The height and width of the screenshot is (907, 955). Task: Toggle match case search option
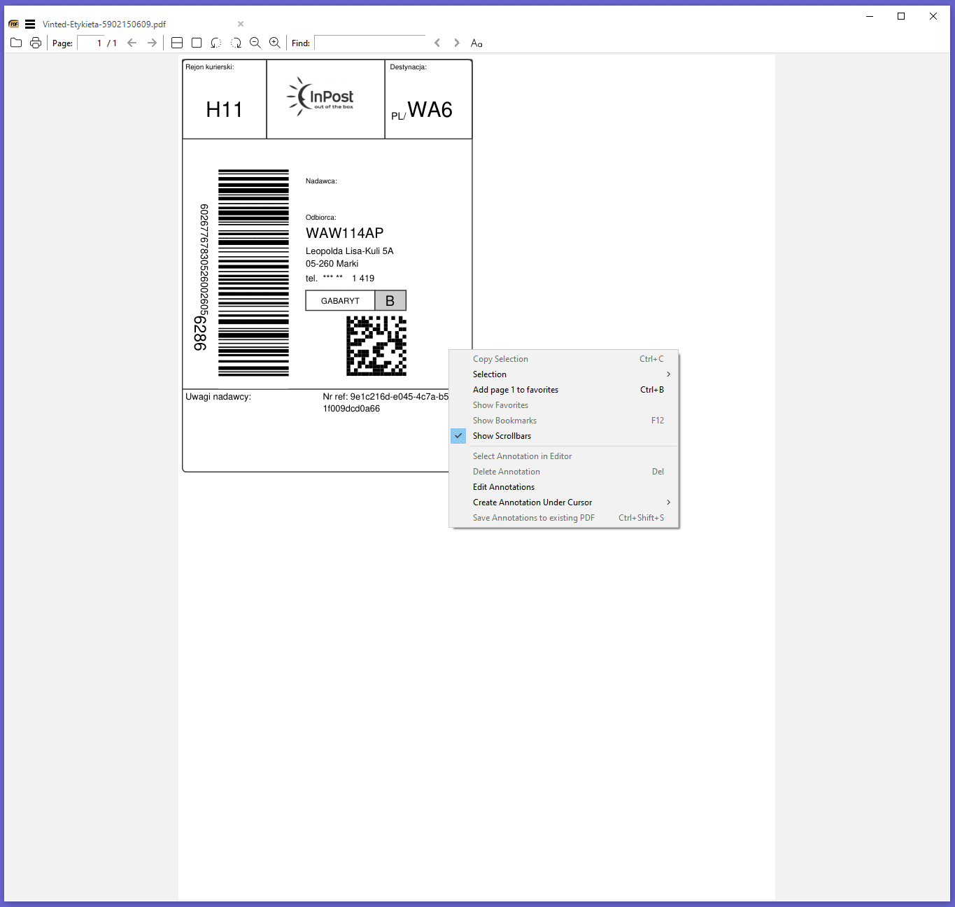476,43
